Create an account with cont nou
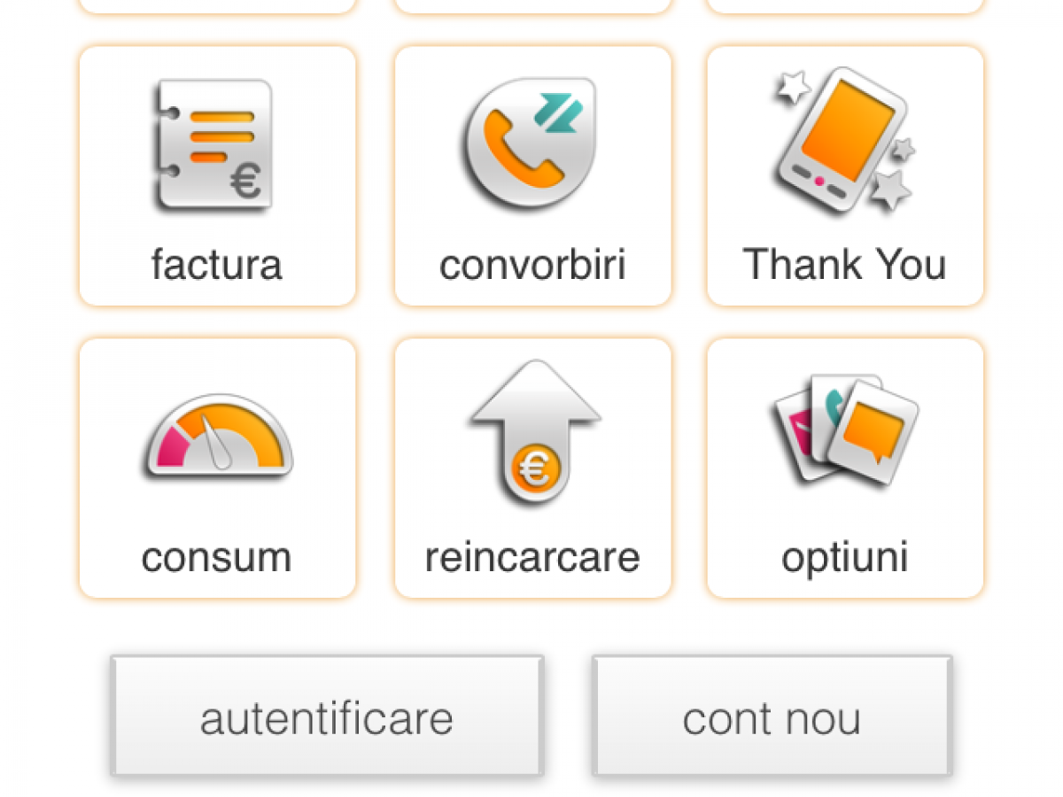Viewport: 1063px width, 797px height. (772, 716)
